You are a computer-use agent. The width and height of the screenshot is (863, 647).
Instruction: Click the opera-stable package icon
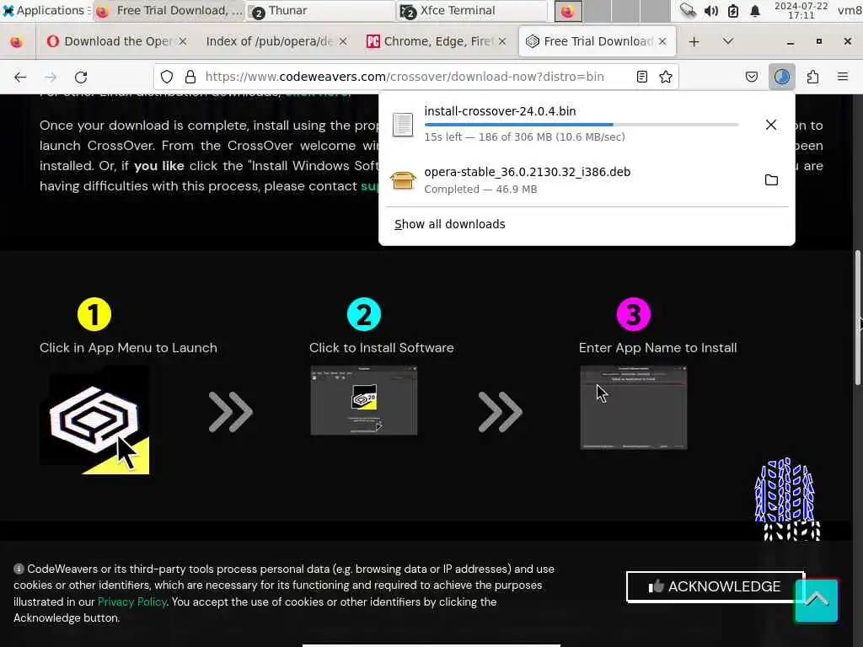pyautogui.click(x=403, y=180)
